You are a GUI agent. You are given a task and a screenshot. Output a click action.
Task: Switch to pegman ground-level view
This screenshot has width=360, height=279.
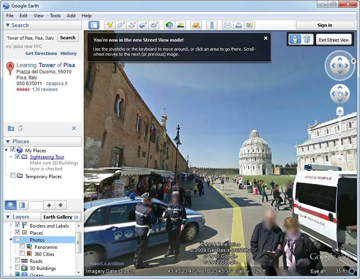coord(295,39)
